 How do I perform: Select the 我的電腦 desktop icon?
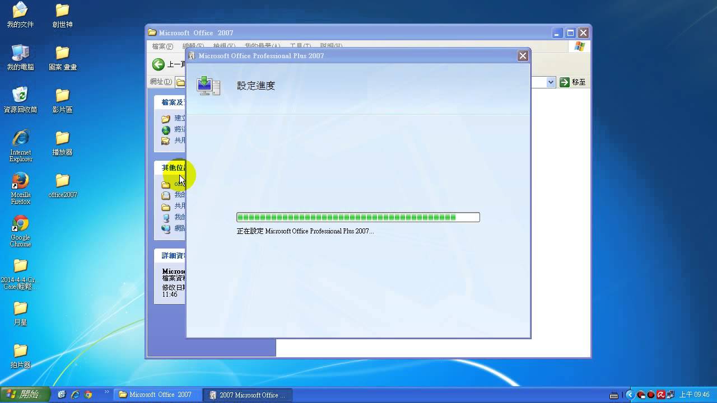coord(20,58)
